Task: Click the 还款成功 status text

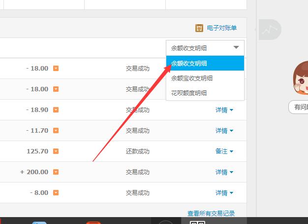Action: point(138,151)
